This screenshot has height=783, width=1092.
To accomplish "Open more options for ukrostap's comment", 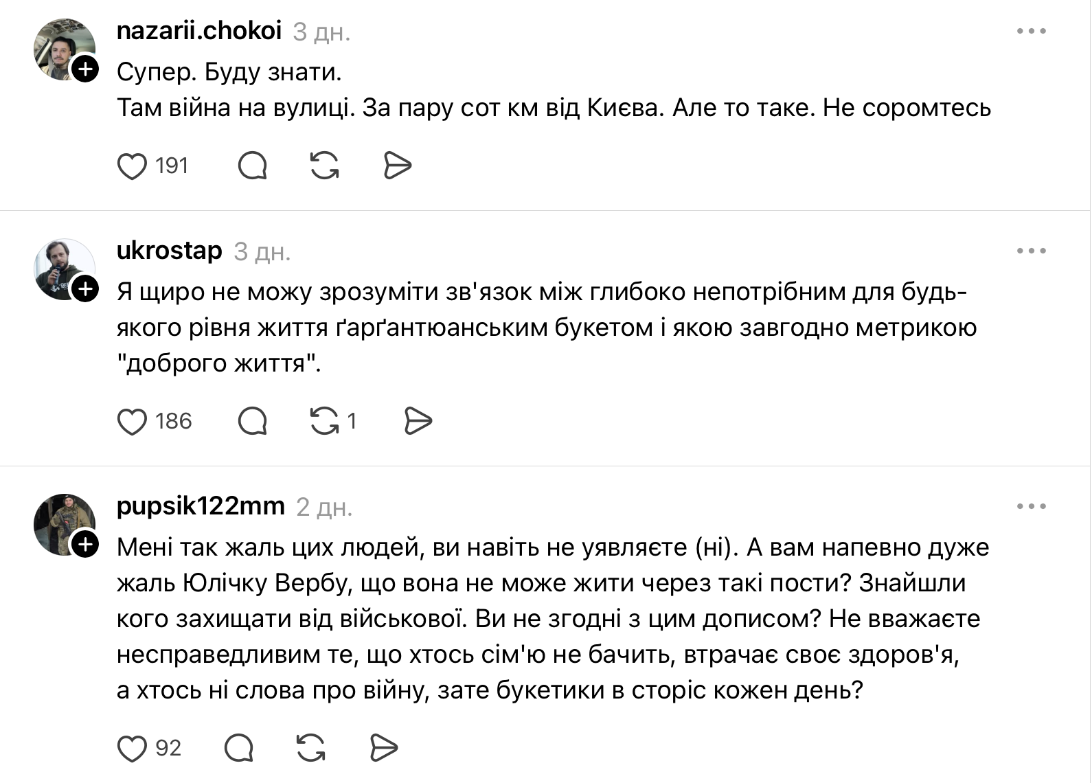I will tap(1032, 251).
